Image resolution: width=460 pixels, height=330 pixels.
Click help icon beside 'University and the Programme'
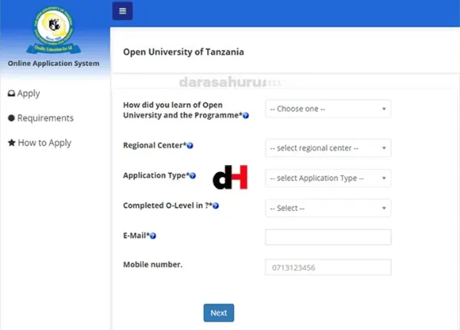[x=246, y=116]
